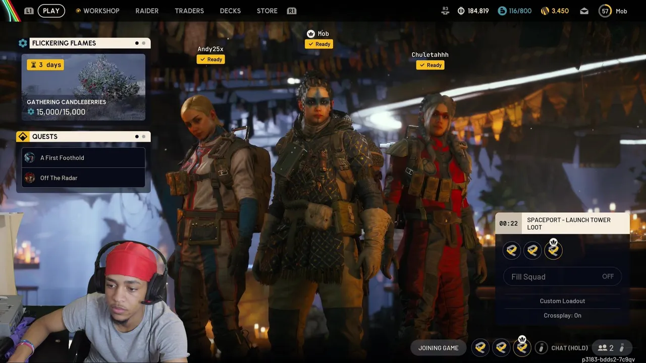Screen dimensions: 646x363
Task: Click stick icon left of CHAT (HOLD)
Action: [541, 347]
